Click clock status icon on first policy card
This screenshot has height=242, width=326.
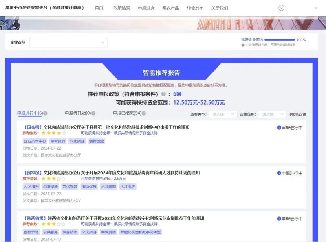click(x=279, y=128)
